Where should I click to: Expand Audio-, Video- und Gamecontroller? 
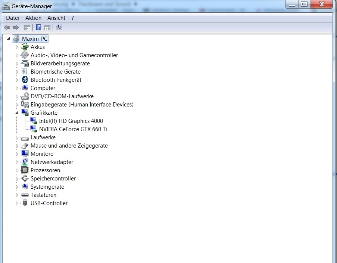pos(17,55)
